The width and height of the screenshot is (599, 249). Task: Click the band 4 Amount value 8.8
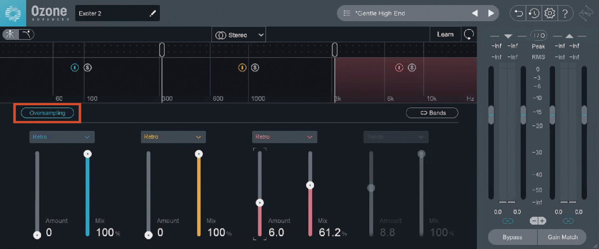click(x=388, y=233)
